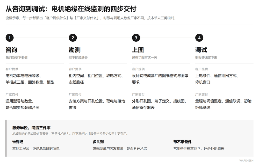Click the step 2 circle icon
Screen dimensions: 259x167
(73, 38)
